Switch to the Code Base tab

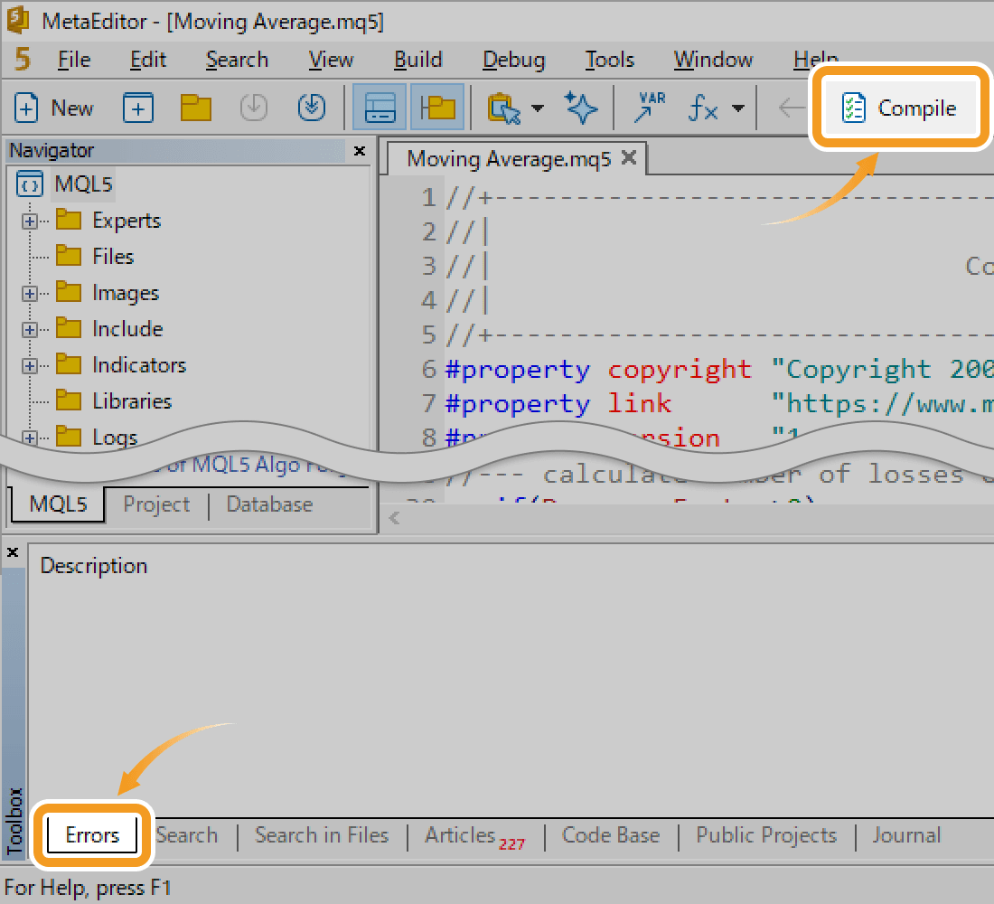pyautogui.click(x=611, y=835)
